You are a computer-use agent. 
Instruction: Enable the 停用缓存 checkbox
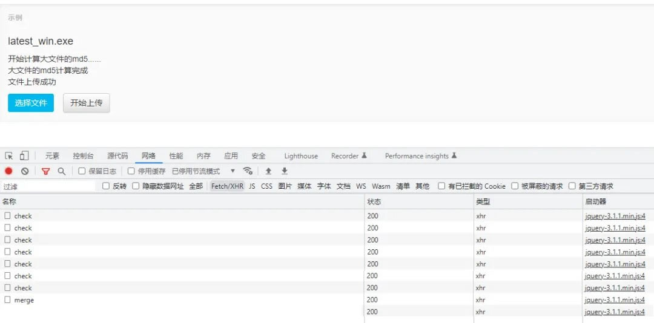pyautogui.click(x=131, y=171)
